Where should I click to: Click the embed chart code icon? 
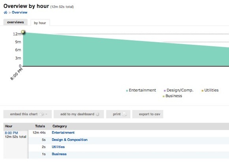[x=42, y=114]
